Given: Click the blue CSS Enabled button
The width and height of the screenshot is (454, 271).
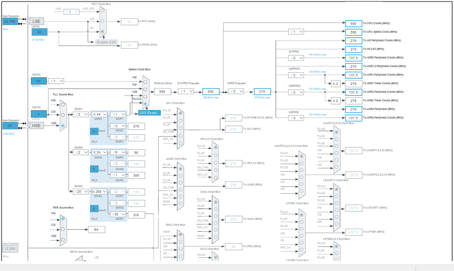Looking at the screenshot, I should click(150, 113).
